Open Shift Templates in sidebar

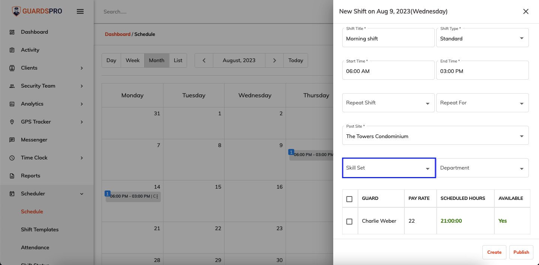(40, 229)
